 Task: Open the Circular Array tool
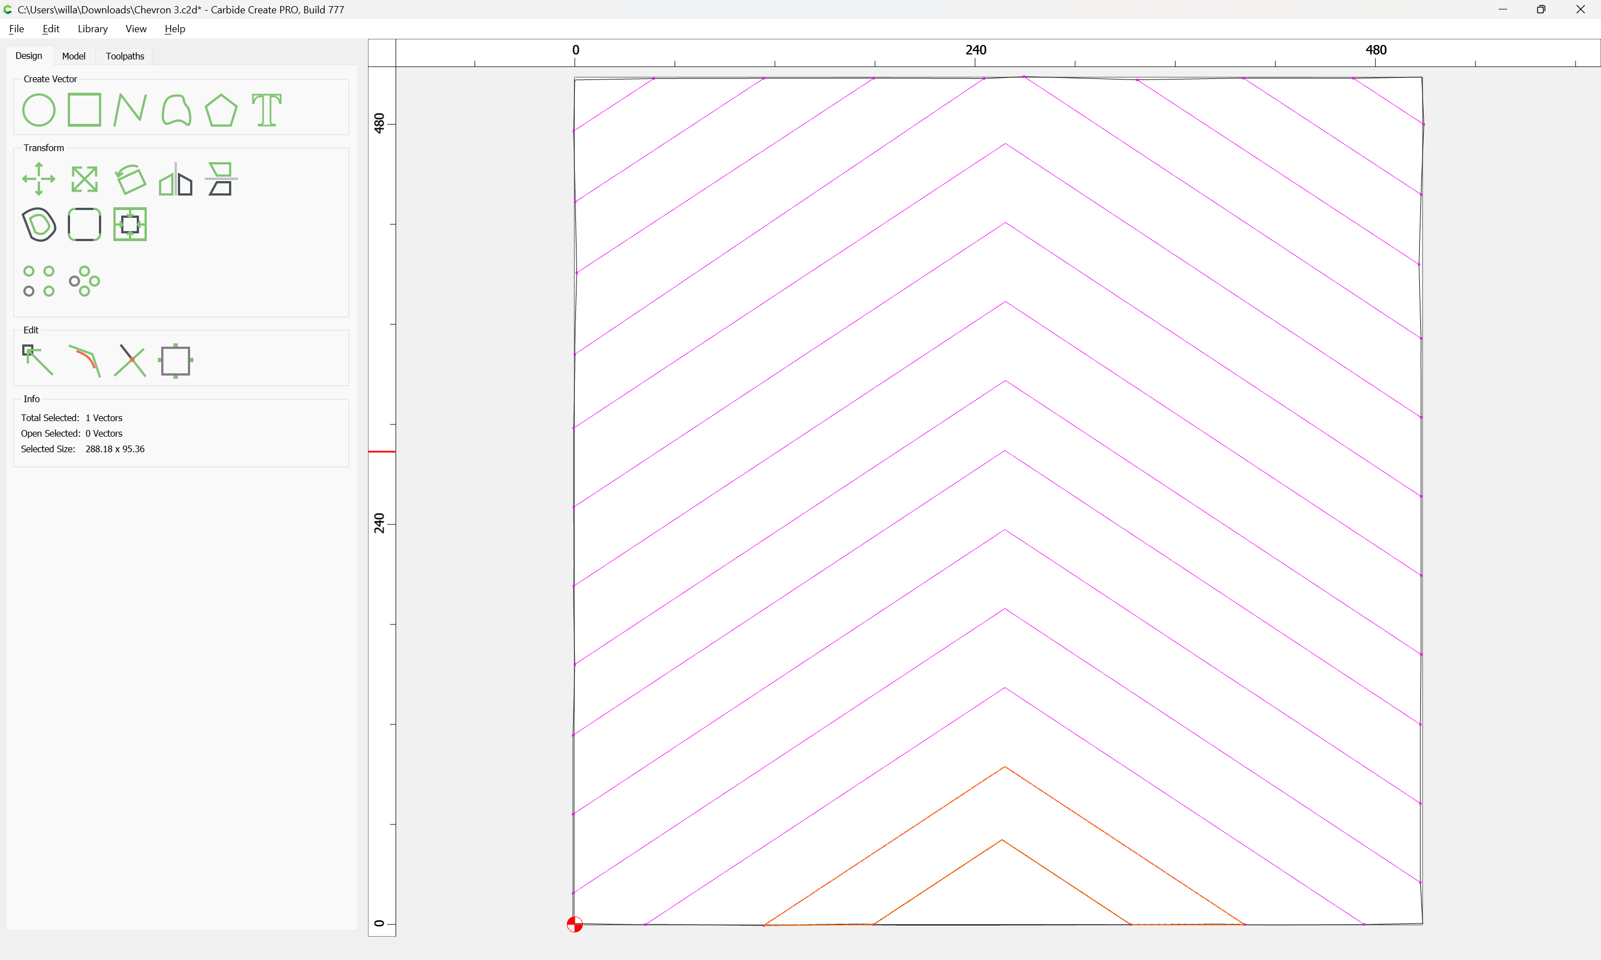pos(84,282)
